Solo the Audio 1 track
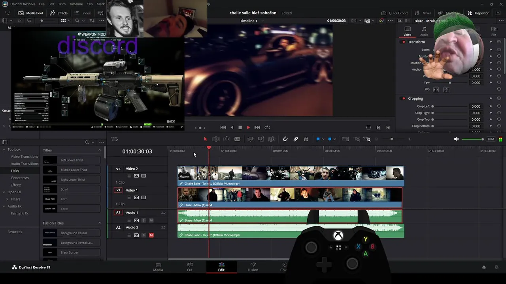Viewport: 506px width, 284px height. tap(143, 220)
